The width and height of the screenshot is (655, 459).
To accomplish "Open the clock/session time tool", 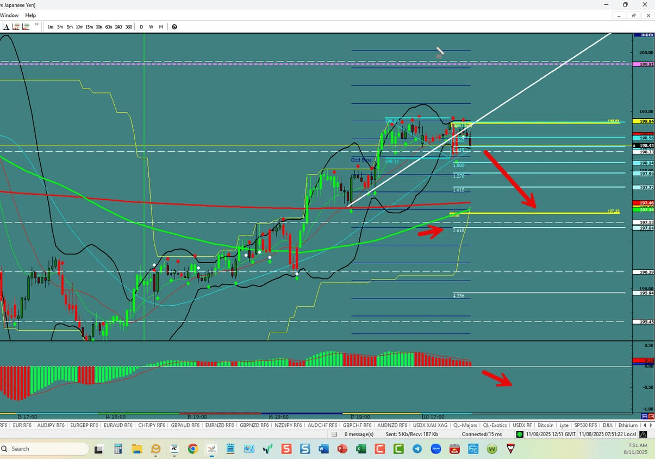I will coord(174,26).
